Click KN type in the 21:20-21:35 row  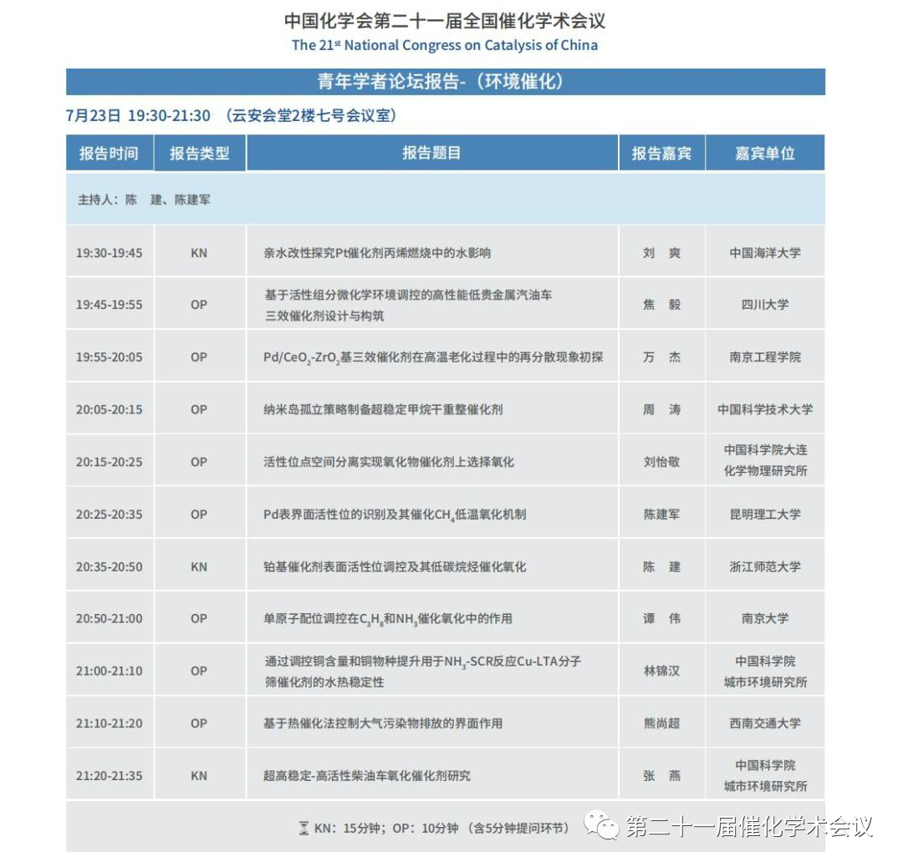click(x=199, y=775)
